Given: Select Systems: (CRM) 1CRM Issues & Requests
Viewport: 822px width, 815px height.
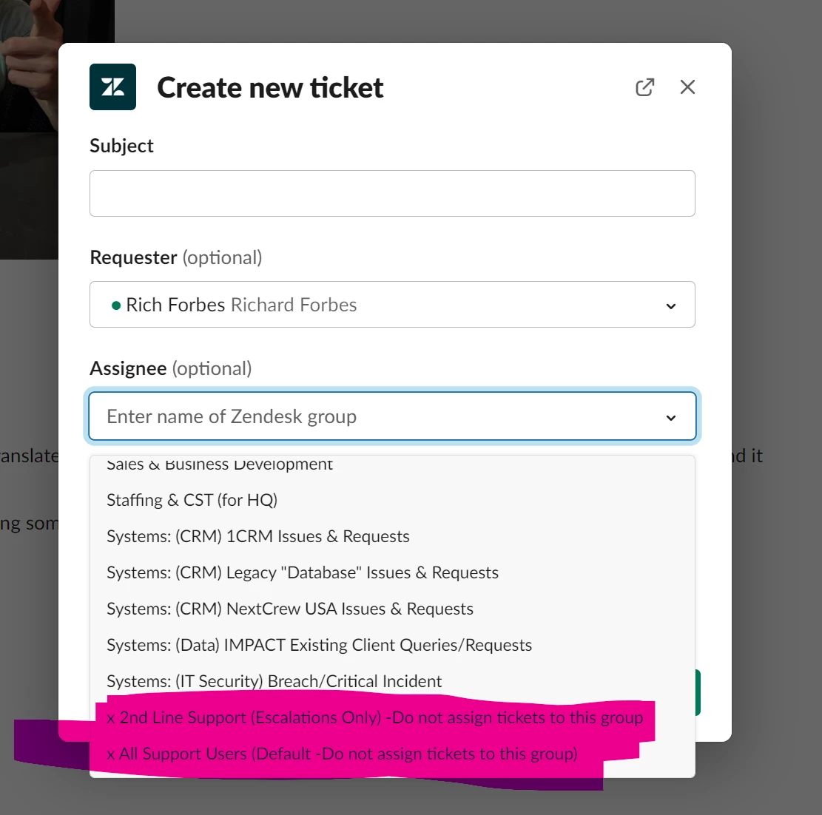Looking at the screenshot, I should point(392,536).
